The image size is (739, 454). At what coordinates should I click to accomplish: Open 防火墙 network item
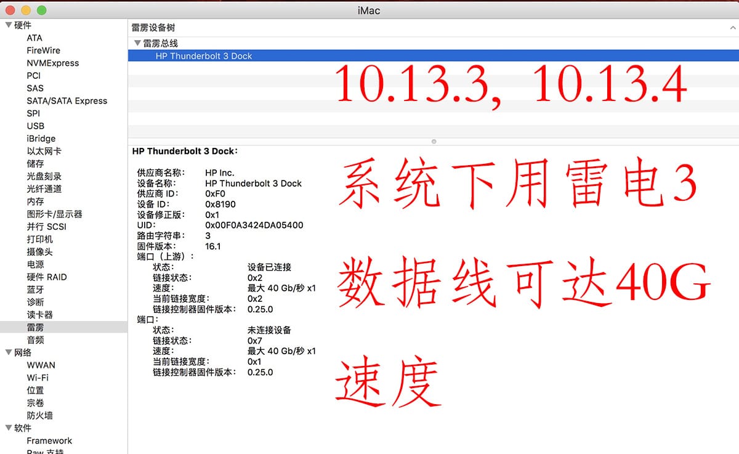[x=39, y=415]
